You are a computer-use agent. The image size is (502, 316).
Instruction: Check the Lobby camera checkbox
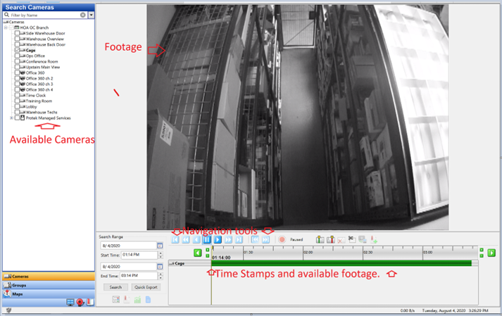click(17, 106)
